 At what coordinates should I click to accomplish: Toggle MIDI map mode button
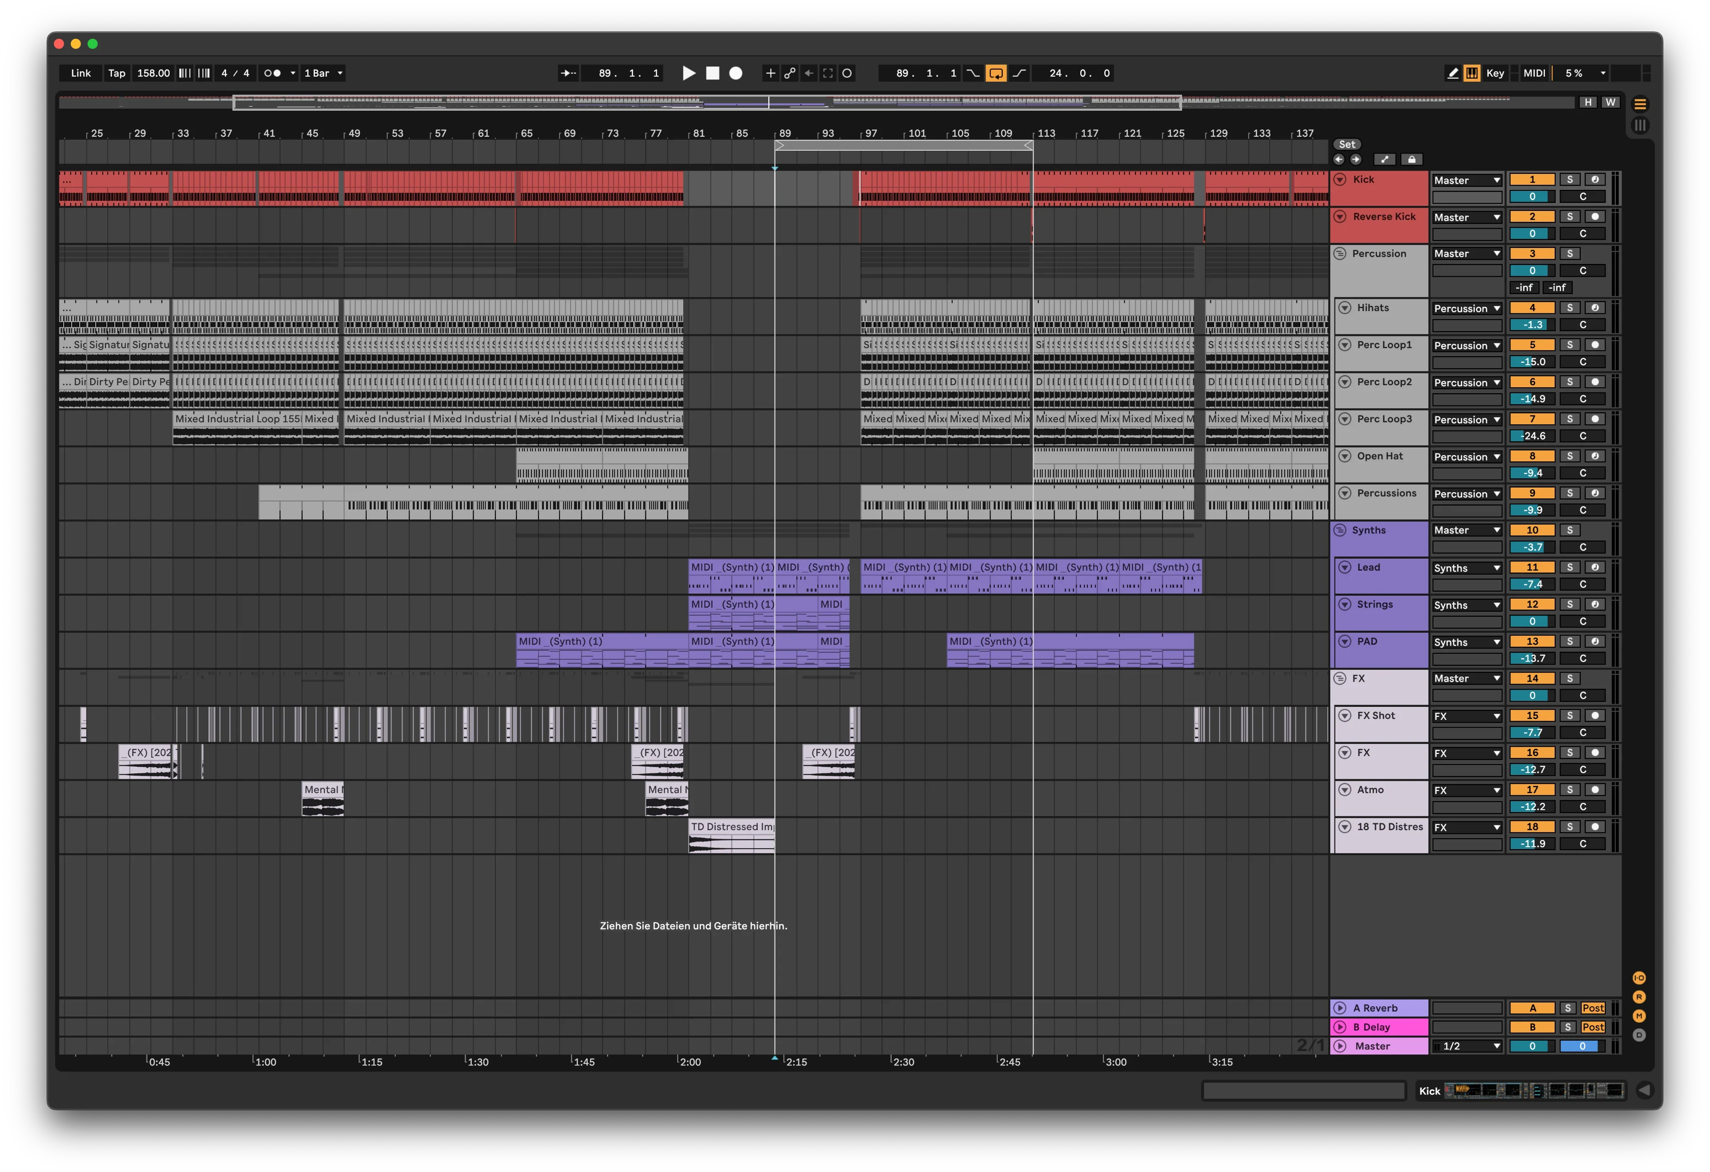1534,73
